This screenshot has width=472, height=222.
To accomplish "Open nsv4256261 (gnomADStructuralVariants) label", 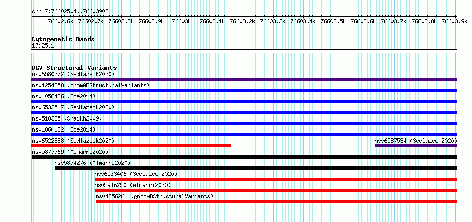I will click(x=154, y=196).
